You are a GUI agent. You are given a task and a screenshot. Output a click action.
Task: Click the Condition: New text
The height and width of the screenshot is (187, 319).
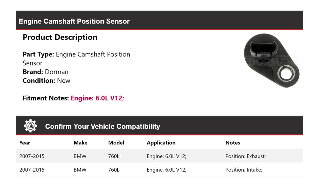[47, 80]
